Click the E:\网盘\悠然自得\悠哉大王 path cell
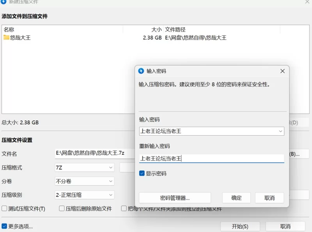 click(196, 37)
